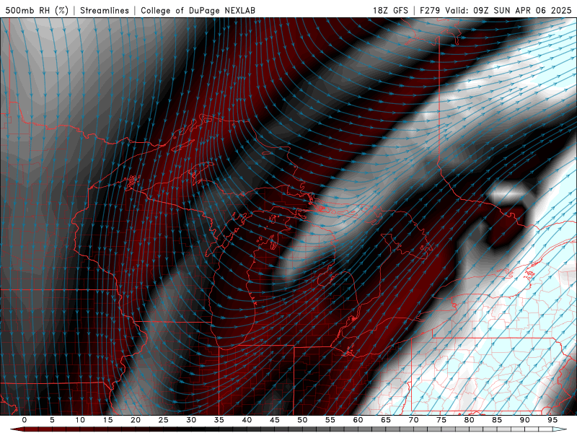Image resolution: width=577 pixels, height=433 pixels.
Task: Click the "45" label on the color scale
Action: click(x=275, y=420)
